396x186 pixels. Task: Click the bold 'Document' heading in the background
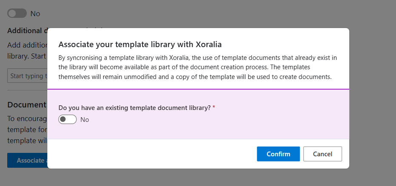pos(27,104)
